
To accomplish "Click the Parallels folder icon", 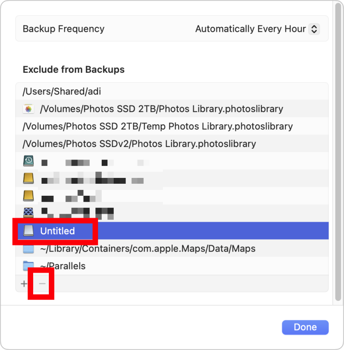I will (x=28, y=266).
